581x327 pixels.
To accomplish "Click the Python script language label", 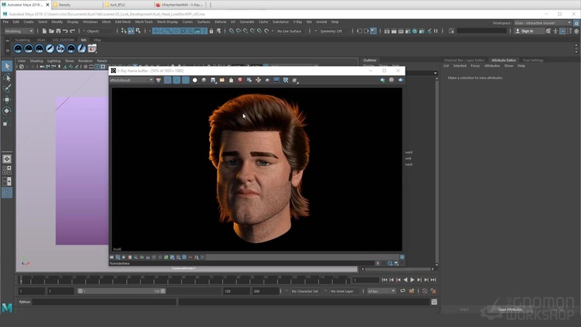I will point(25,302).
